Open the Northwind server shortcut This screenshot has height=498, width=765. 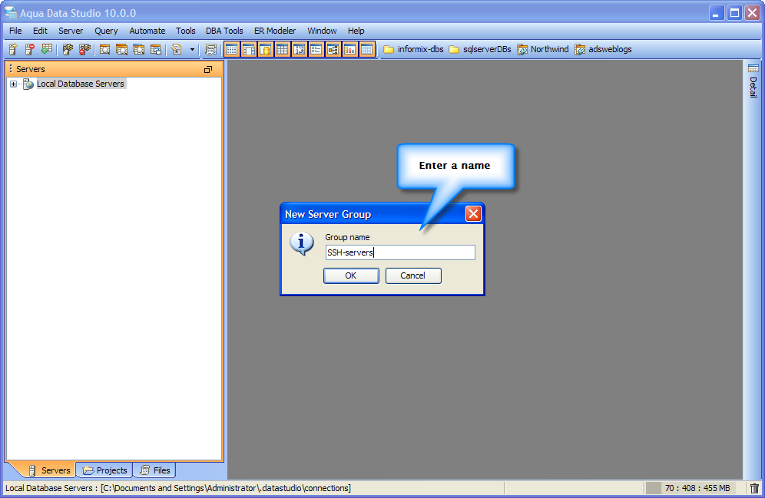[543, 49]
